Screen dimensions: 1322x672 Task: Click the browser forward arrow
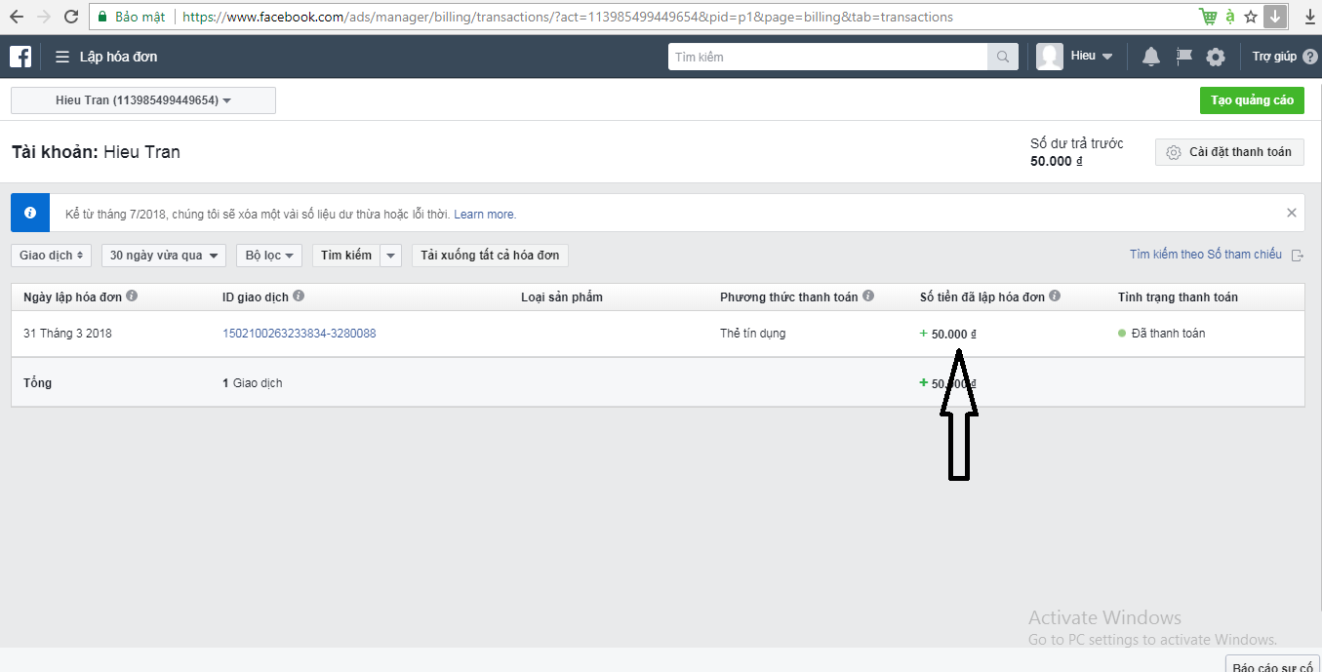coord(43,17)
